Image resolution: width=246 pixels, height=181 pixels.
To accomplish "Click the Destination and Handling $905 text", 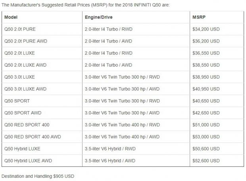I will [x=38, y=175].
